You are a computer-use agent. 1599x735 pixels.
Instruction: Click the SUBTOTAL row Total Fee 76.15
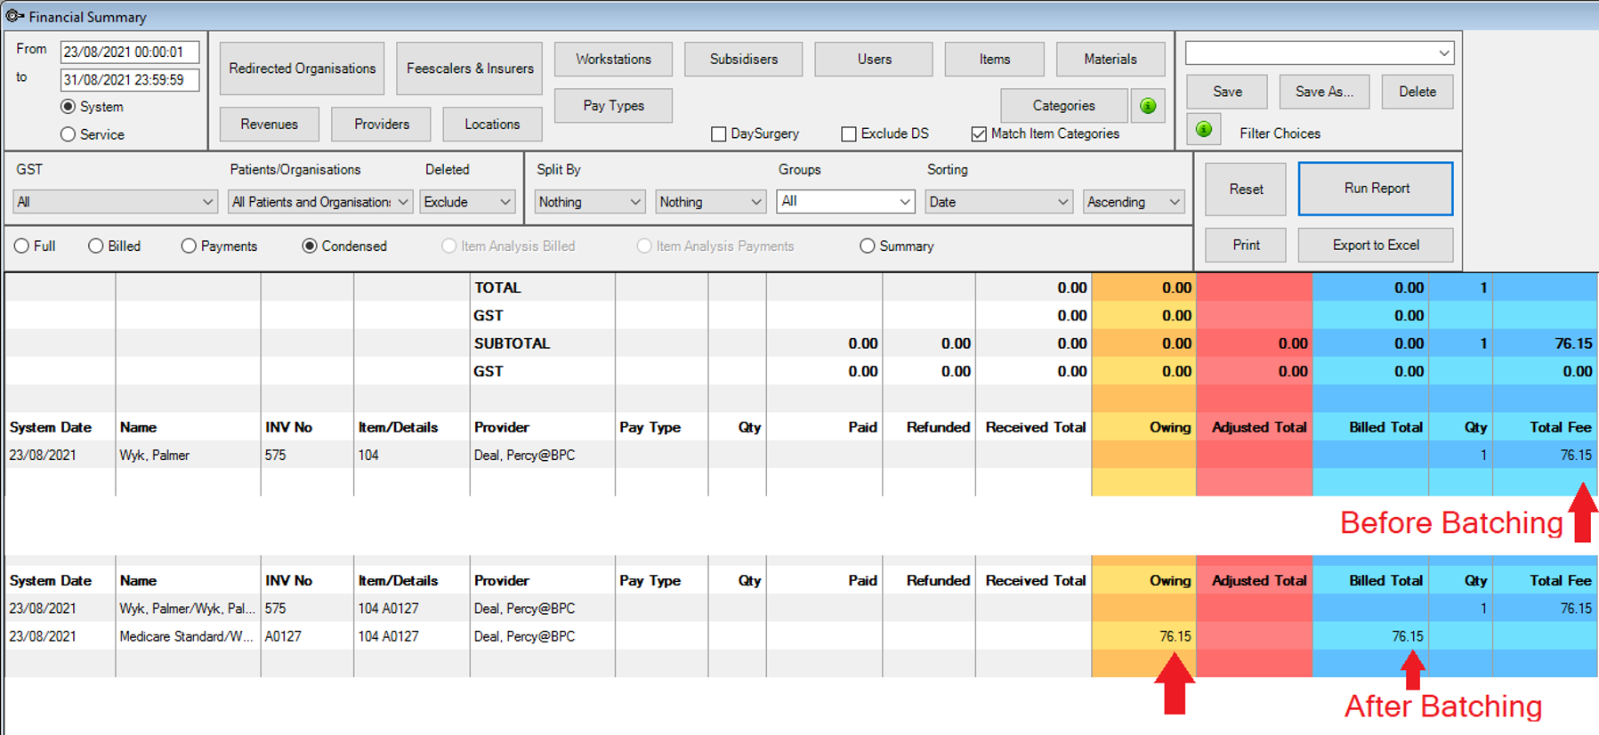(1573, 343)
